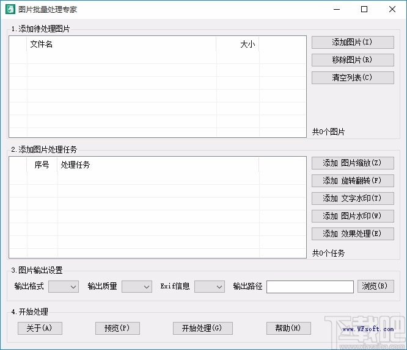Add an image watermark task with 添加 图片水印(W)

[x=353, y=216]
